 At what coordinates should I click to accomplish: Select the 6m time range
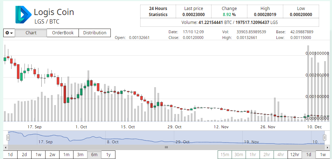[x=94, y=155]
